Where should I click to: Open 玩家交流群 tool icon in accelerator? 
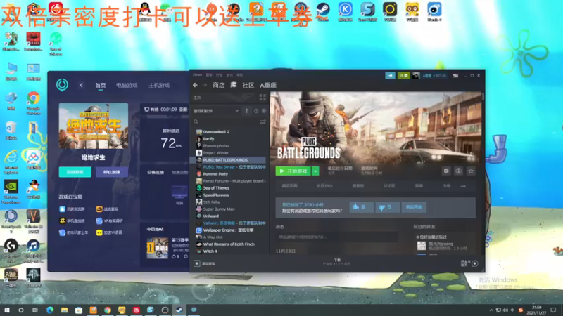pyautogui.click(x=62, y=209)
